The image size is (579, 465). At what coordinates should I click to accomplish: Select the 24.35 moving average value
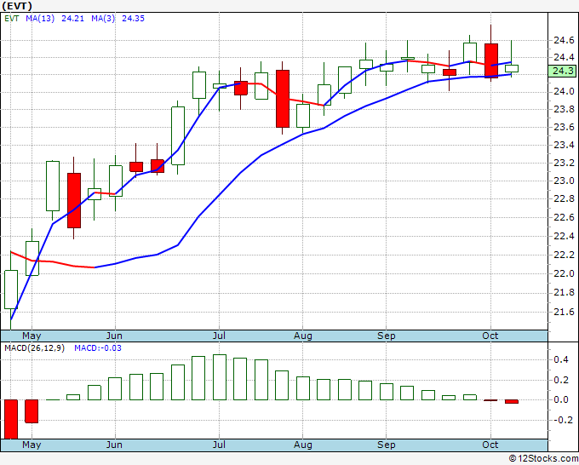click(x=133, y=19)
